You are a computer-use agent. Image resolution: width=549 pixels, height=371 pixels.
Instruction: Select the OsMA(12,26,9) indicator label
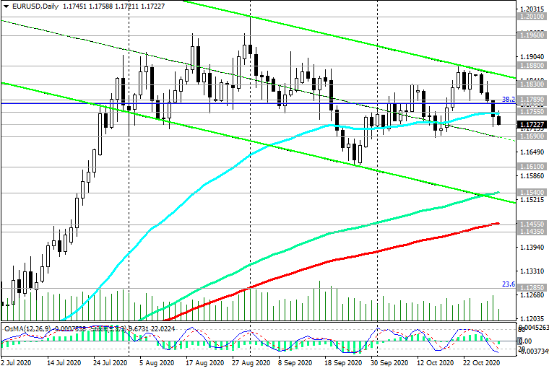pos(27,329)
